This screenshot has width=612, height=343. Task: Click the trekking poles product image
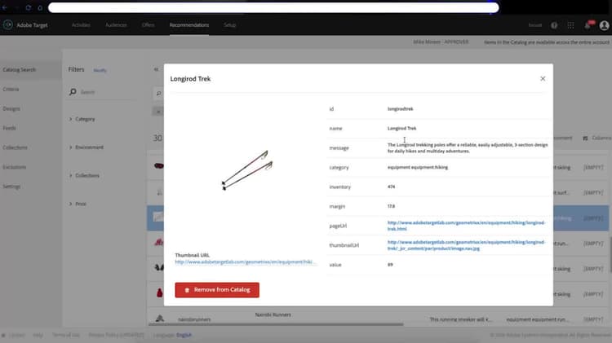click(x=247, y=170)
